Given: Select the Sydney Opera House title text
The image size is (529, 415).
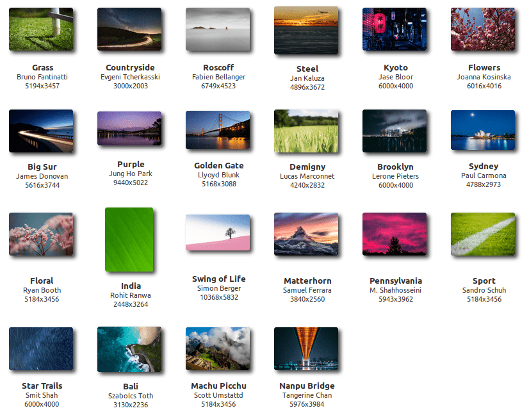Looking at the screenshot, I should pyautogui.click(x=484, y=165).
